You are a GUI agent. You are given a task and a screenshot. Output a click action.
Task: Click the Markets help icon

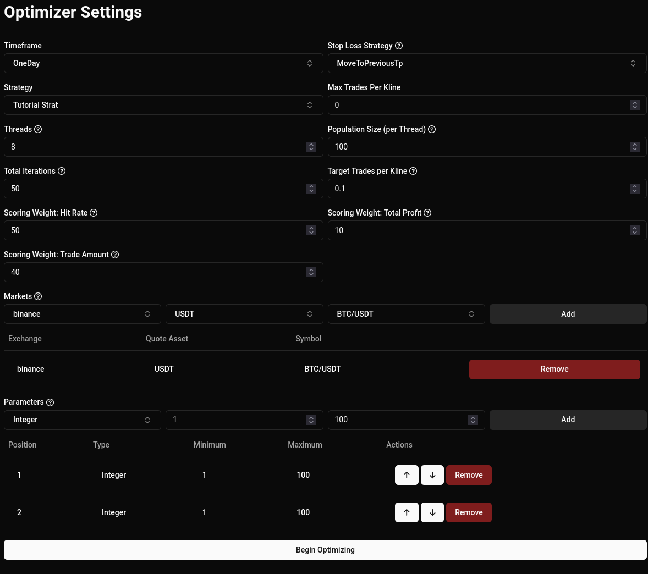coord(38,296)
